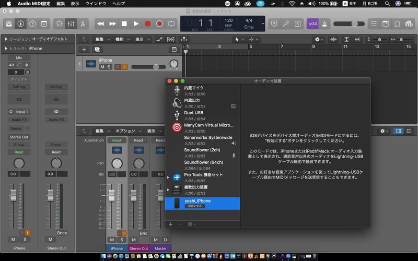Click the iPhone track pan knob
418x261 pixels.
[x=174, y=64]
